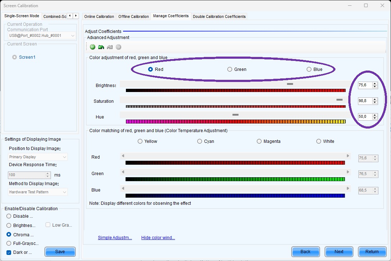The width and height of the screenshot is (391, 261).
Task: Click right arrow of Red color-matching slider
Action: [348, 156]
